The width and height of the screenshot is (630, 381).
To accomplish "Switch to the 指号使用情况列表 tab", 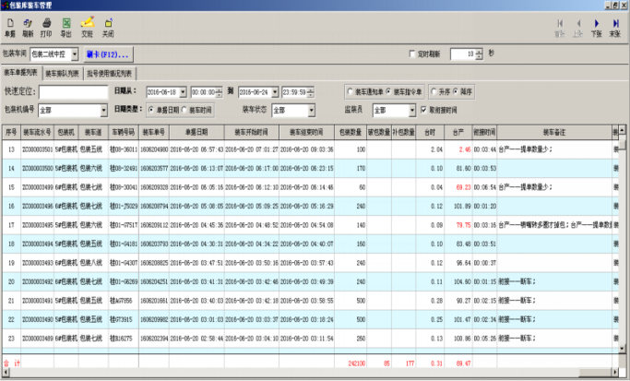I will coord(110,73).
